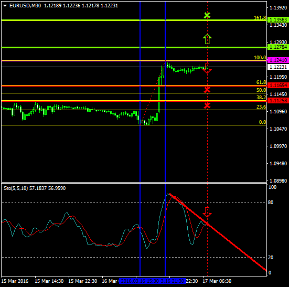Image resolution: width=289 pixels, height=287 pixels.
Task: Click the 1.11950 price scale value
Action: 279,77
